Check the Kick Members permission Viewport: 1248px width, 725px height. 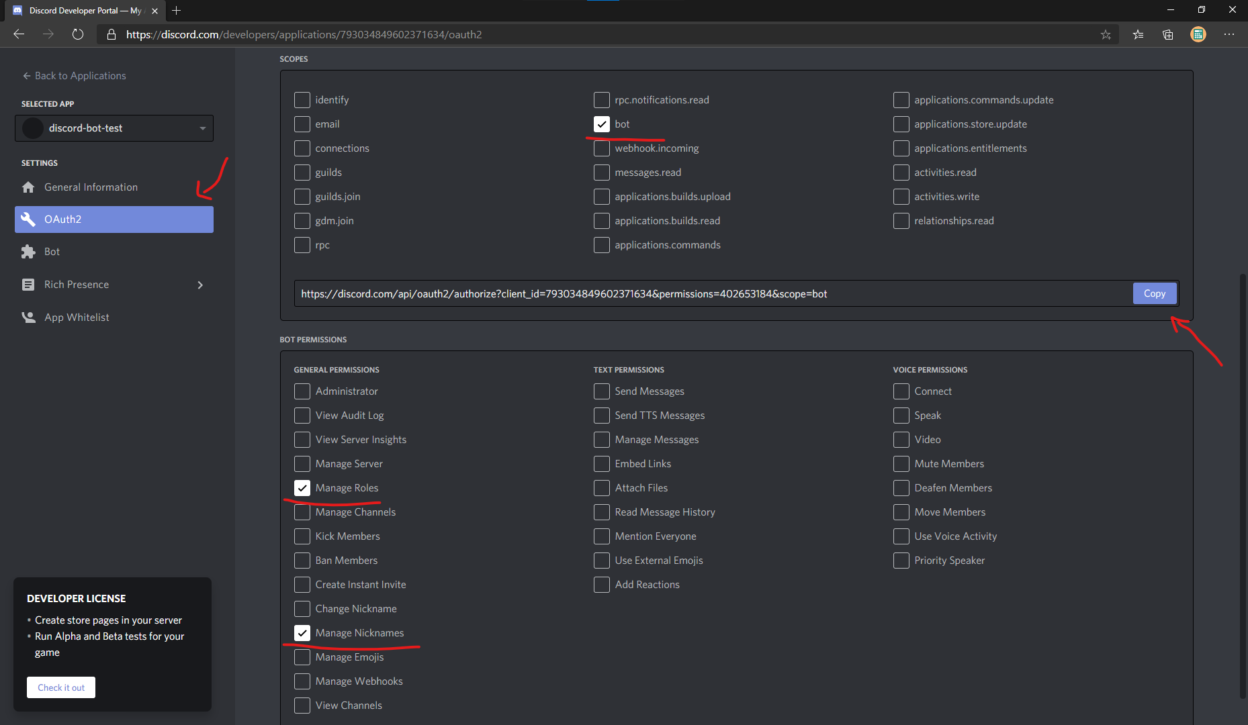(302, 536)
